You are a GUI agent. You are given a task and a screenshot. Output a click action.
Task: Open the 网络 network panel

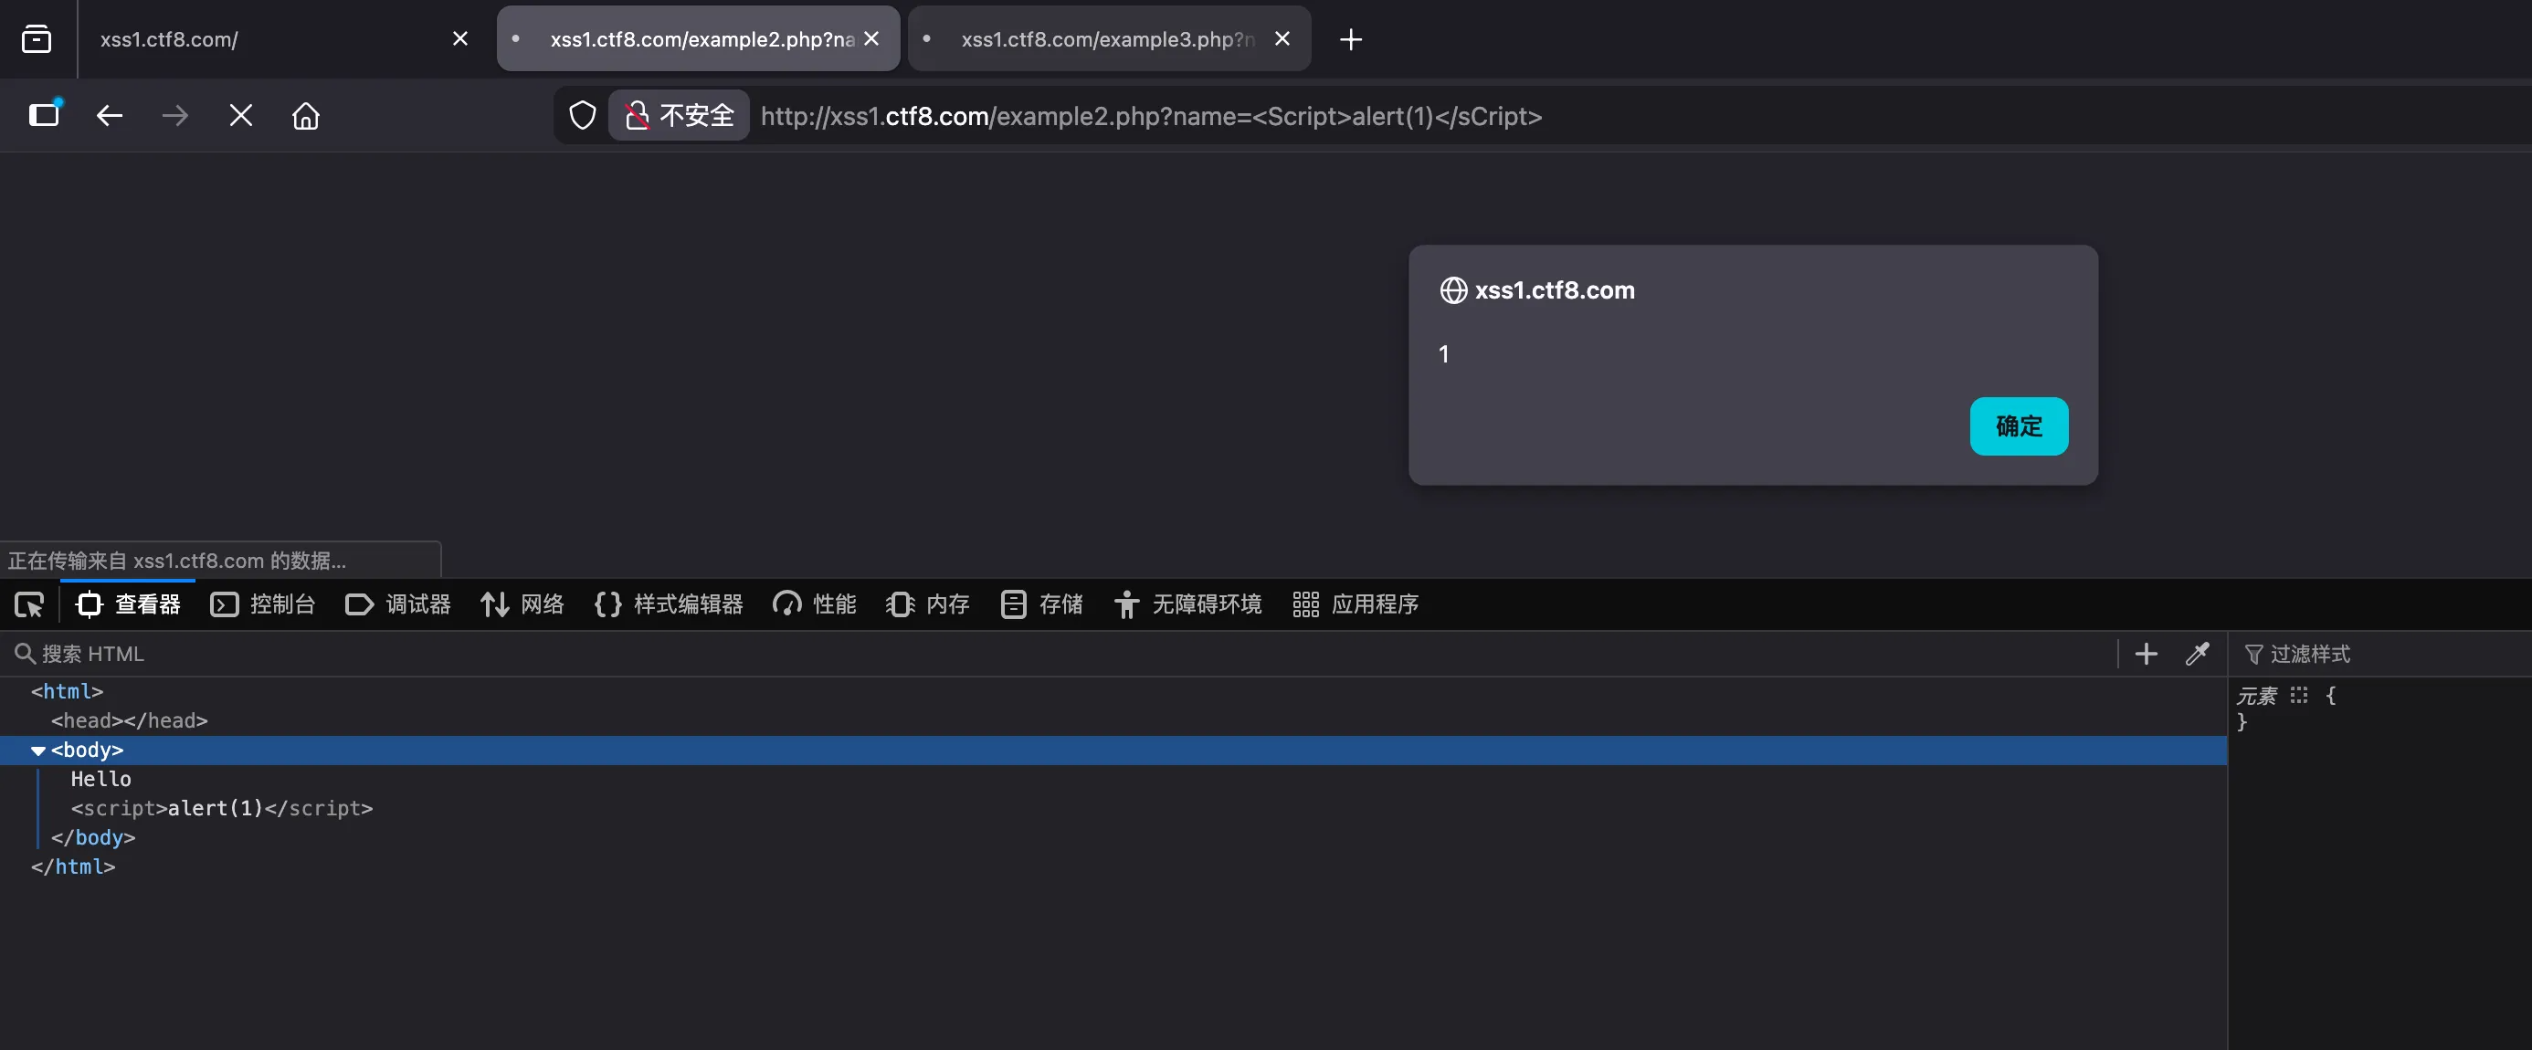(x=522, y=604)
